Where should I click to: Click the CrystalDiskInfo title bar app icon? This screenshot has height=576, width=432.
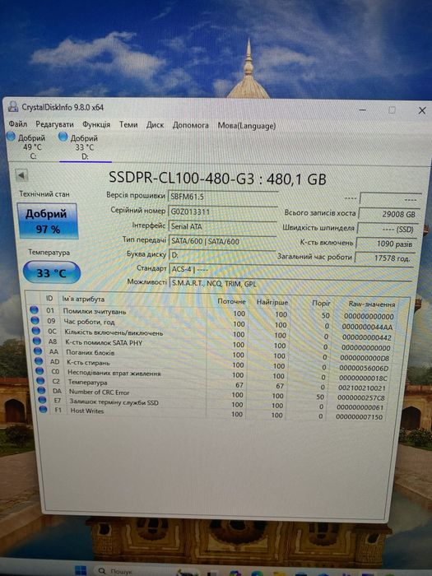(13, 106)
